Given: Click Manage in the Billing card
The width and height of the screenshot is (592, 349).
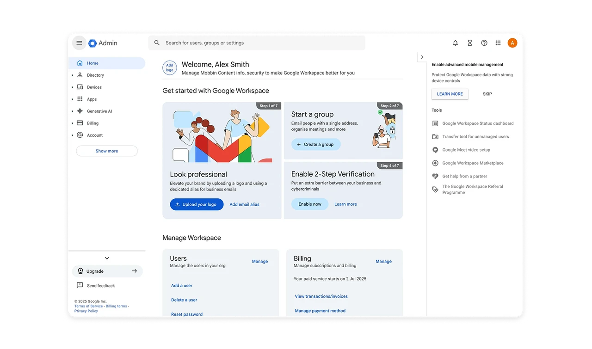Looking at the screenshot, I should click(383, 262).
